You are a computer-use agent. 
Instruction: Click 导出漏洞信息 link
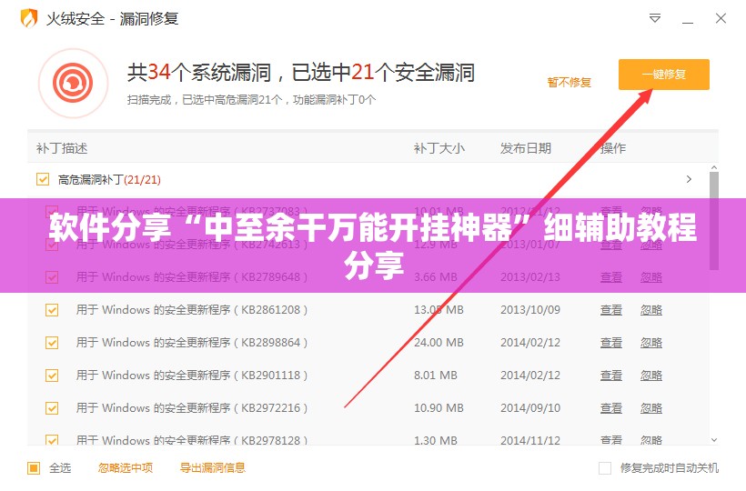click(x=213, y=468)
